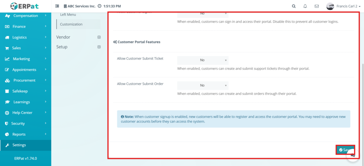This screenshot has width=364, height=166.
Task: Open the Logistics sidebar menu
Action: (x=20, y=37)
